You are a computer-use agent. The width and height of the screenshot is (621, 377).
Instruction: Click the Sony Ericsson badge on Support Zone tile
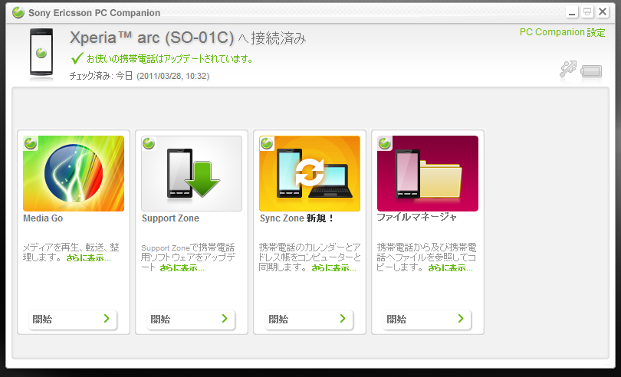[149, 143]
